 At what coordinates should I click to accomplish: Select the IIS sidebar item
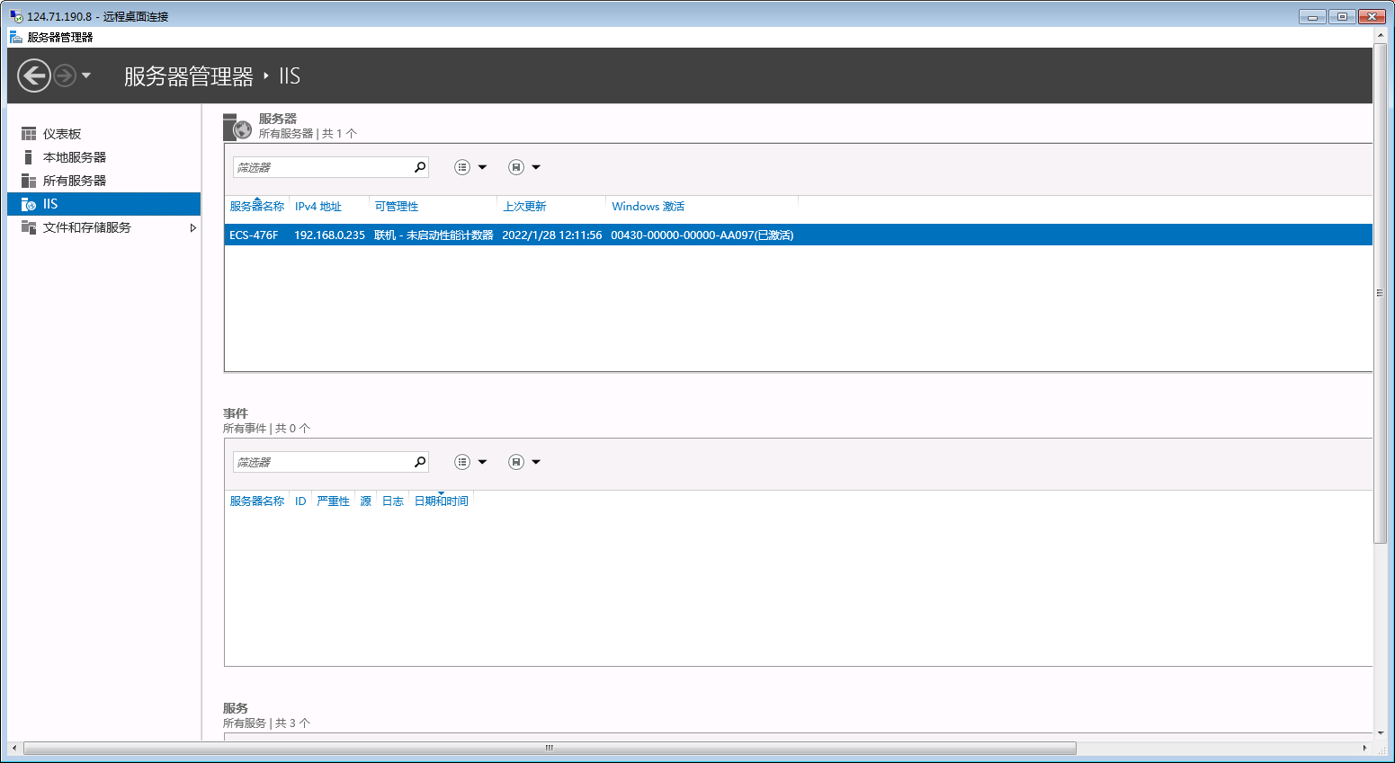click(x=103, y=204)
